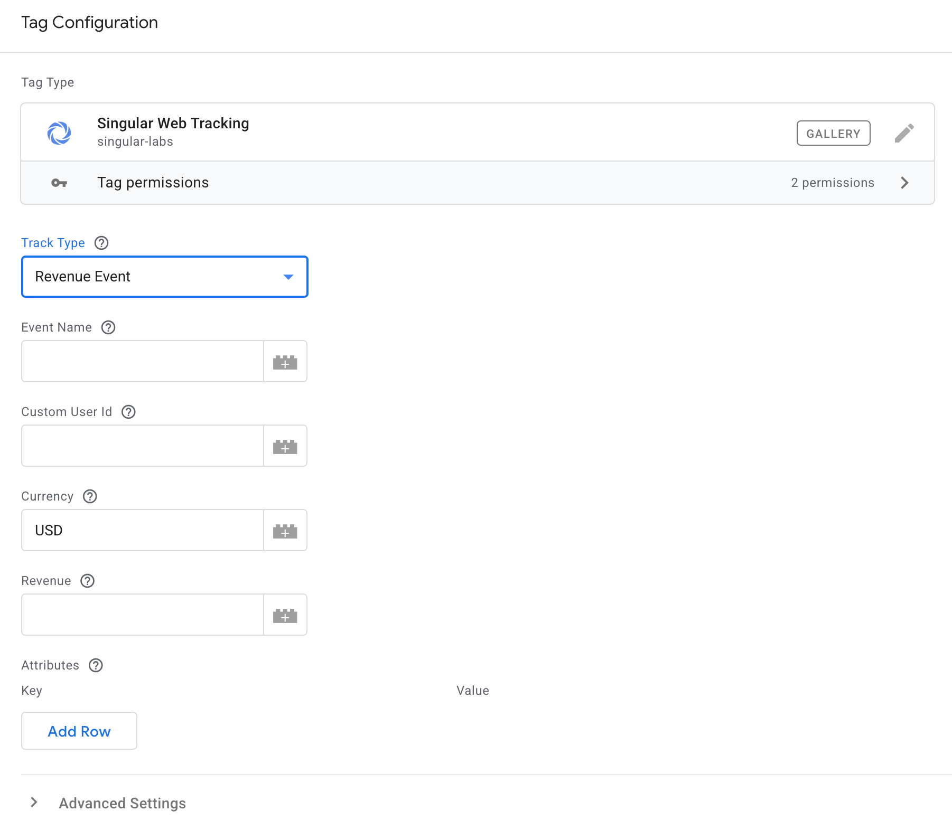Show help tooltip for Currency

pos(90,496)
